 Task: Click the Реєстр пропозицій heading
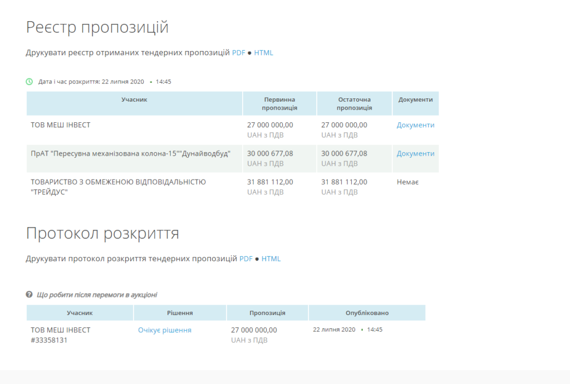[97, 27]
